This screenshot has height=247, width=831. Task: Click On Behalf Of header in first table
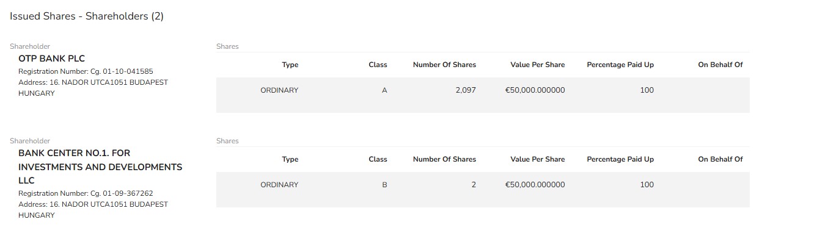pos(720,65)
